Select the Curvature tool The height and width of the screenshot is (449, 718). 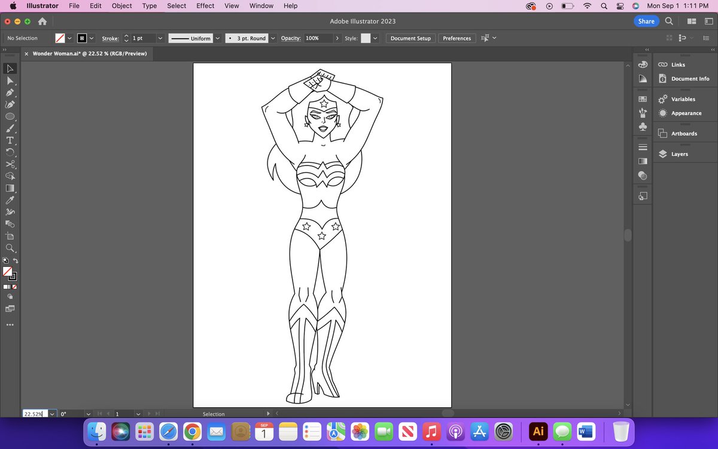tap(10, 104)
